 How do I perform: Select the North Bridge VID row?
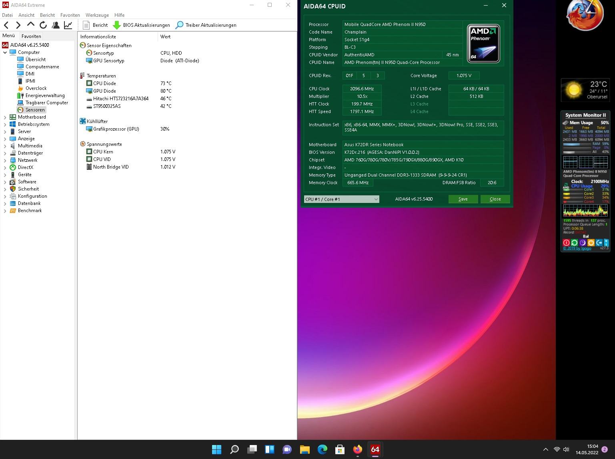tap(187, 167)
